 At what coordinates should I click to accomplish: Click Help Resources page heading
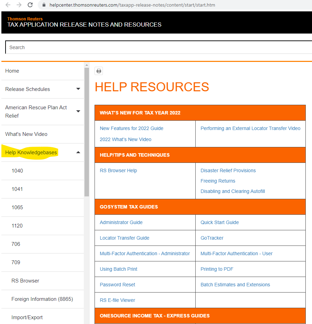tap(152, 87)
